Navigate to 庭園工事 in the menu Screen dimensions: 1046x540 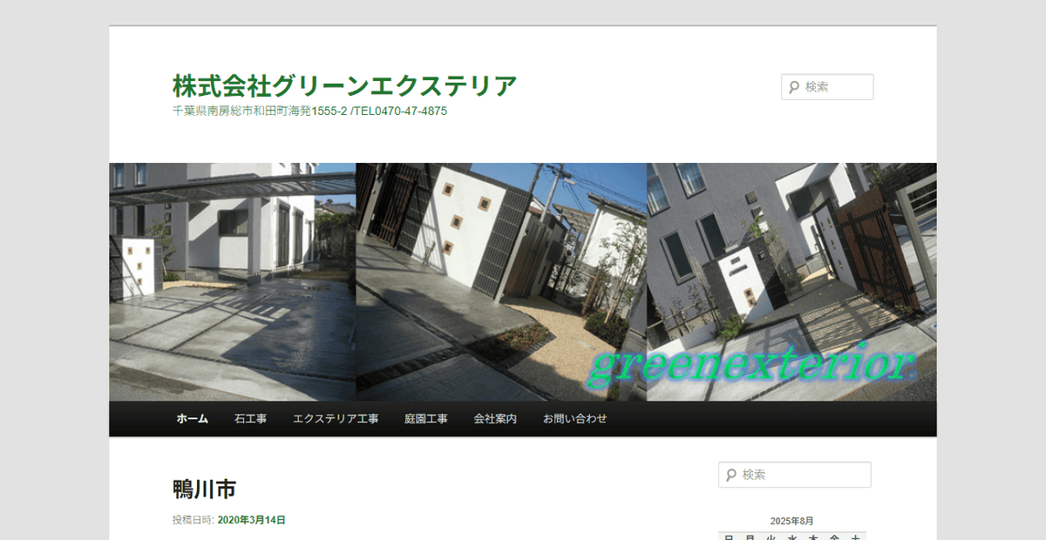425,418
